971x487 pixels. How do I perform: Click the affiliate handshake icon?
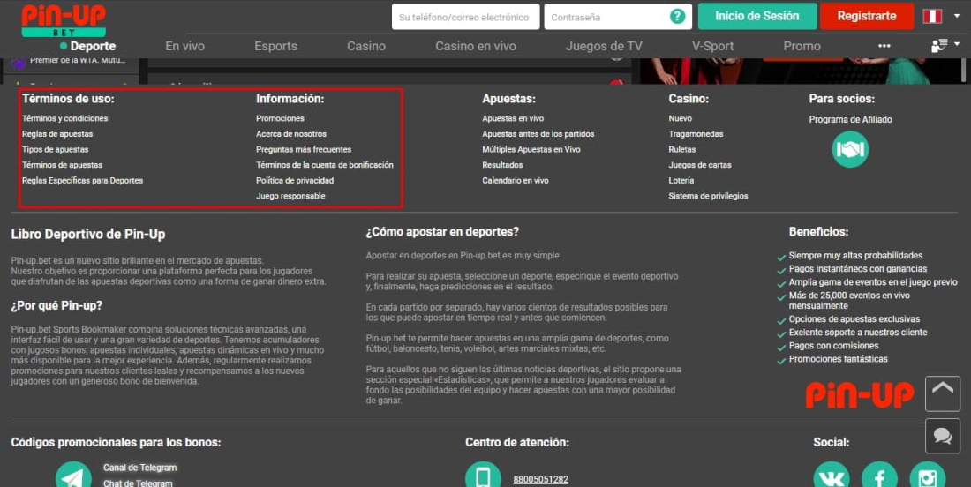tap(850, 149)
